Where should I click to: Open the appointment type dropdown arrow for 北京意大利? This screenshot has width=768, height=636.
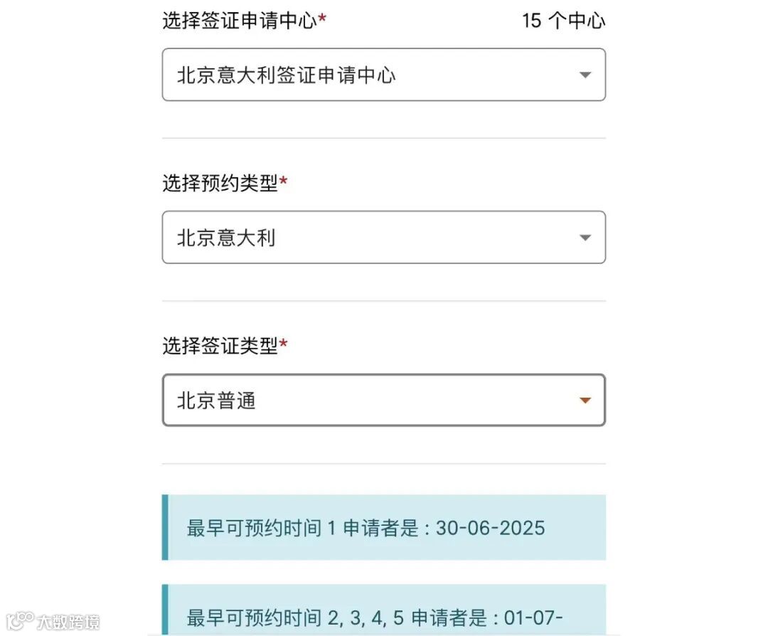point(585,238)
